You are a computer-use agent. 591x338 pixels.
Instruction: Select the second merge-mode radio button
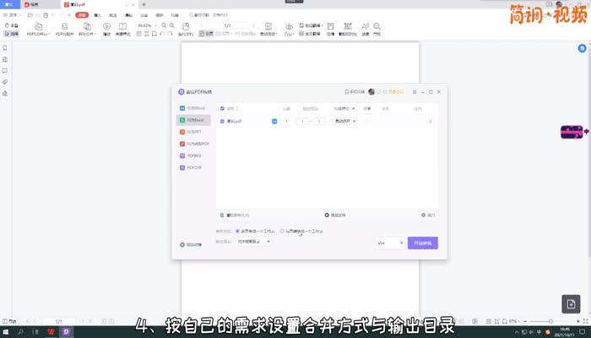(282, 231)
